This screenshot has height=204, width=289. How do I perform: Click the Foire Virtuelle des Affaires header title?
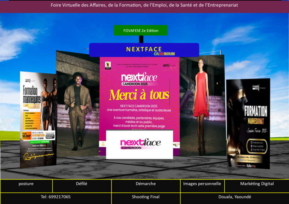[x=144, y=5]
